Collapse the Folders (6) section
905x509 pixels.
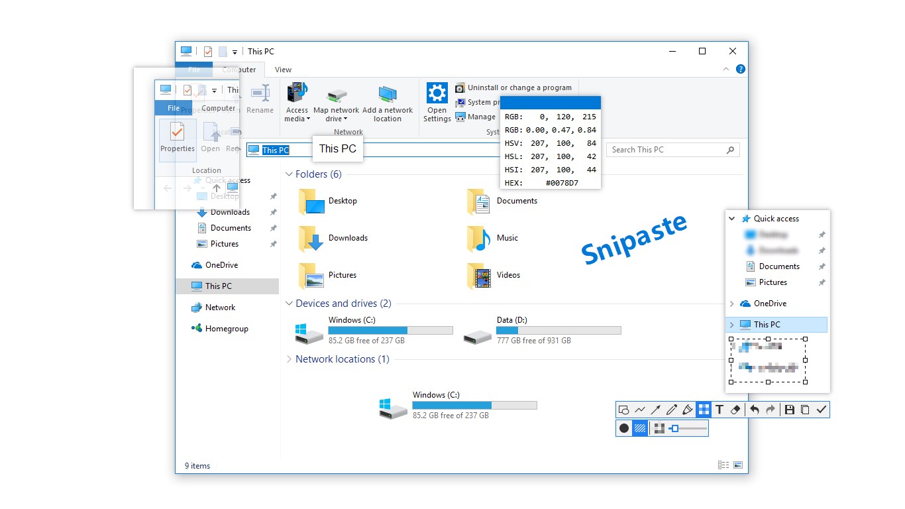click(288, 174)
